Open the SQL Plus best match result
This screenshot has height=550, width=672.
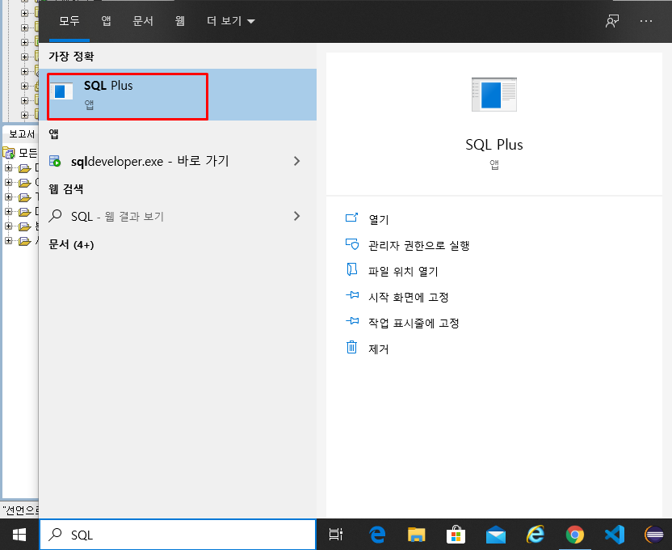pos(178,95)
